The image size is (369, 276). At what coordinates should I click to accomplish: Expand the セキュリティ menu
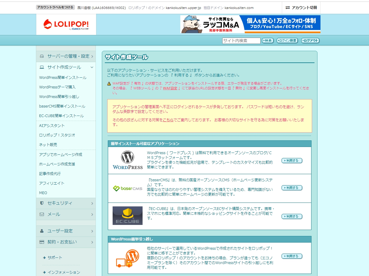pyautogui.click(x=66, y=203)
